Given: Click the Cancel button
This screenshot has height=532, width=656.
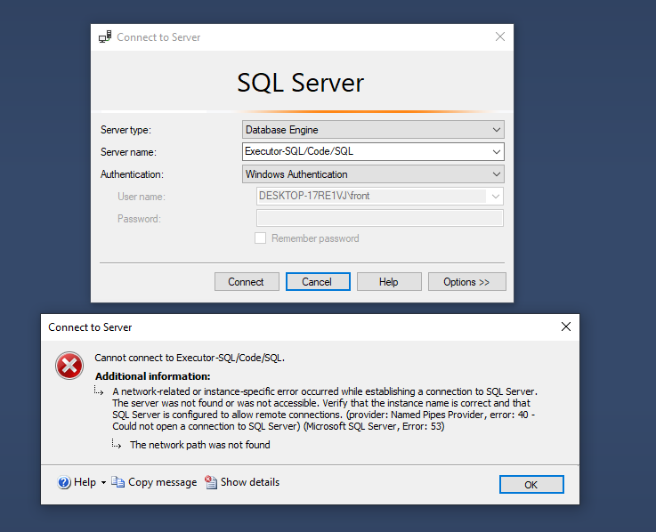Looking at the screenshot, I should click(318, 281).
